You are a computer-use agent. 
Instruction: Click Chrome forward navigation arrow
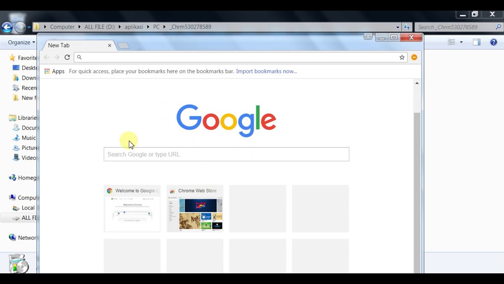[x=57, y=57]
